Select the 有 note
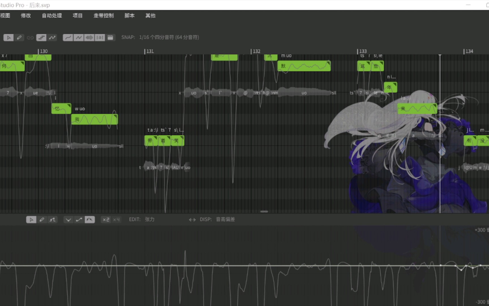The image size is (489, 306). tap(470, 141)
